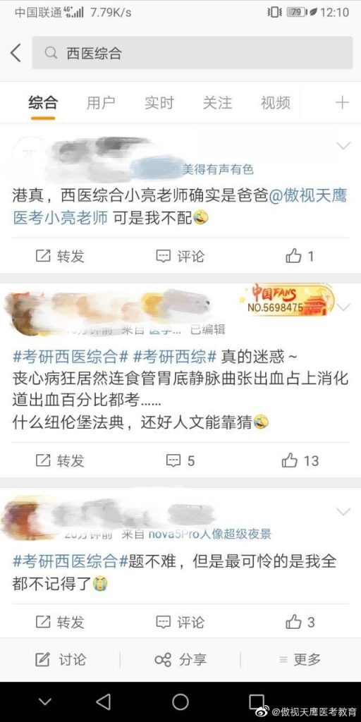The image size is (361, 722).
Task: Like the post with 13 likes
Action: 300,460
